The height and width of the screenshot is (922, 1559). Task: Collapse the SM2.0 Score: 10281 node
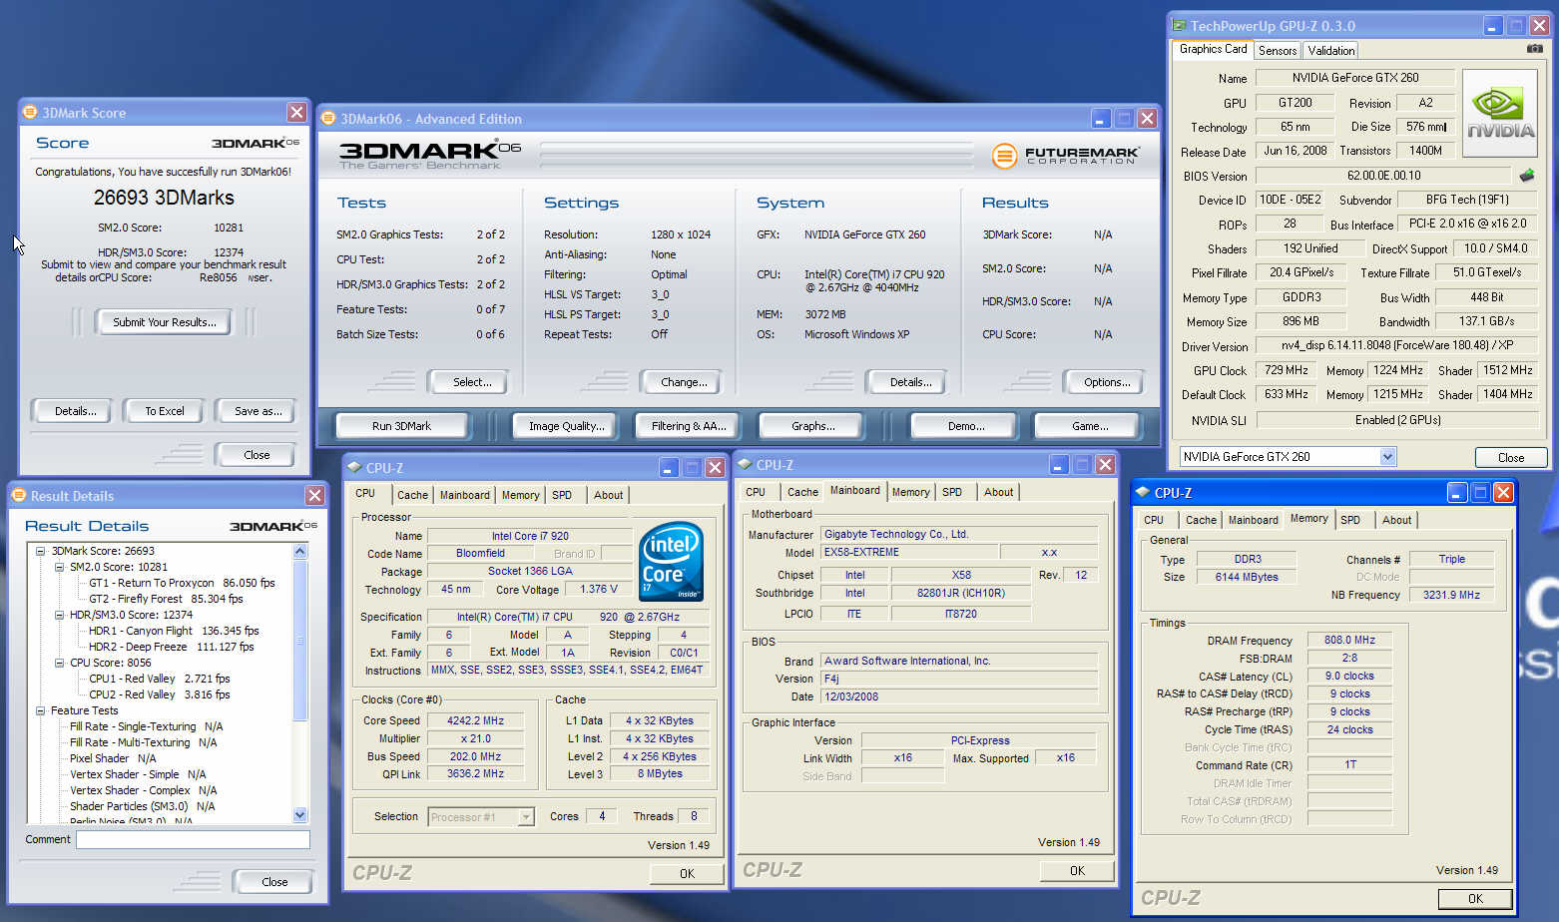point(59,567)
